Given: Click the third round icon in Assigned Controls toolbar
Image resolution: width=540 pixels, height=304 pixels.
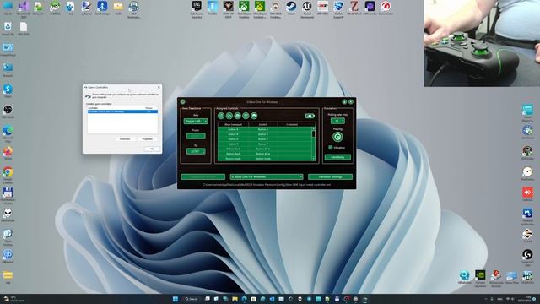Looking at the screenshot, I should pyautogui.click(x=238, y=116).
